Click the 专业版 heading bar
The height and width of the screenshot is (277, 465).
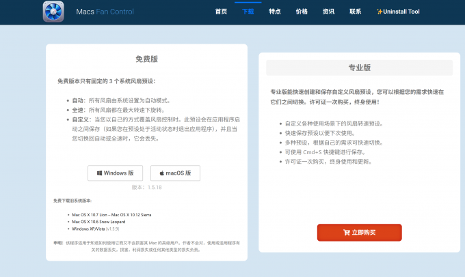[x=360, y=68]
